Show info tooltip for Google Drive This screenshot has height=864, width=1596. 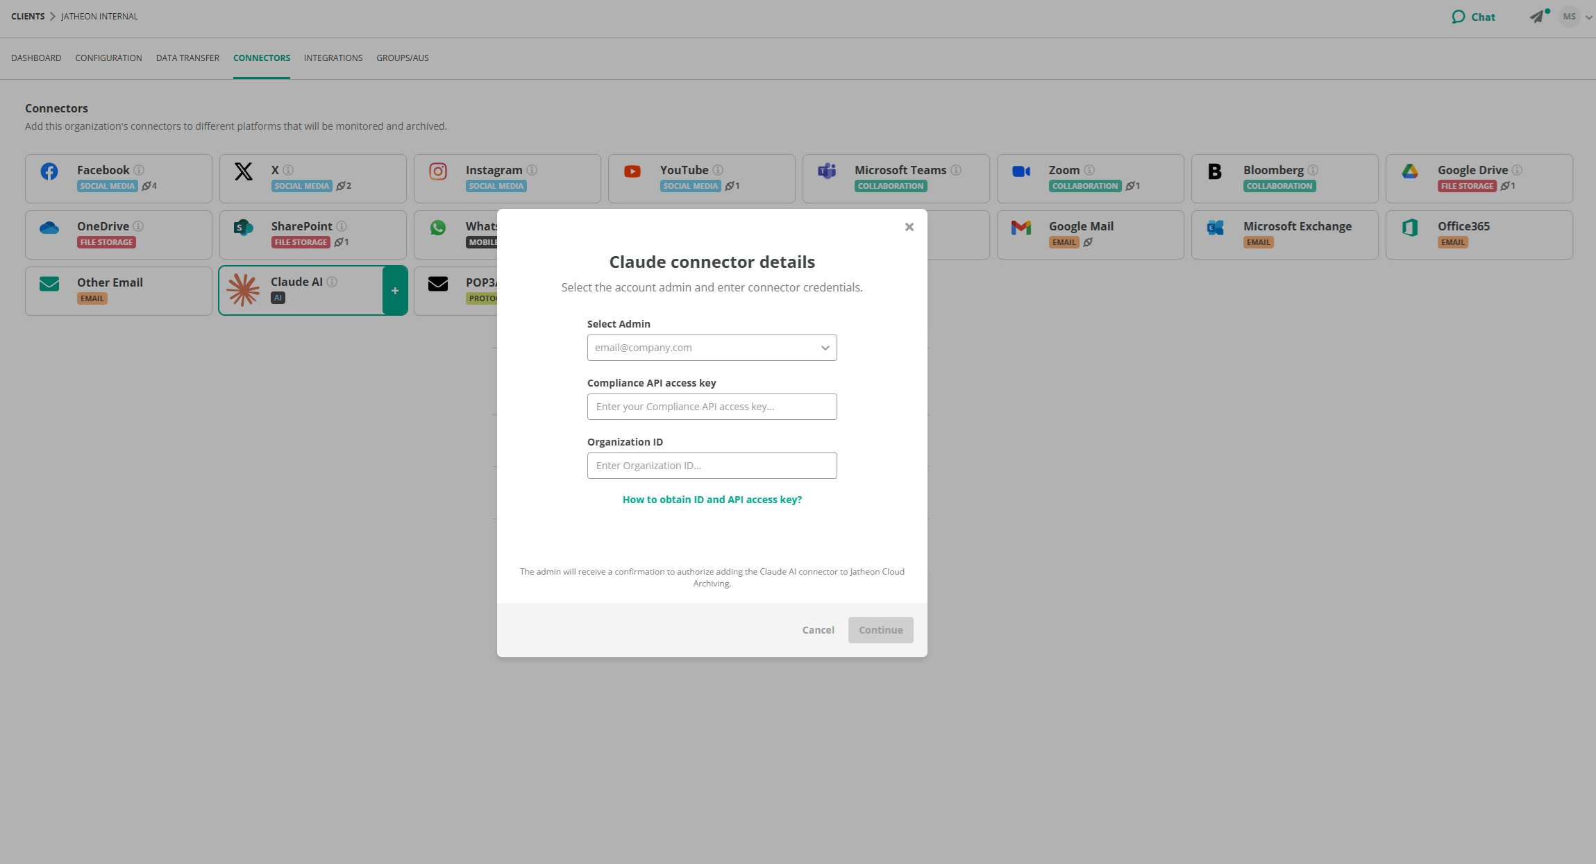tap(1518, 170)
